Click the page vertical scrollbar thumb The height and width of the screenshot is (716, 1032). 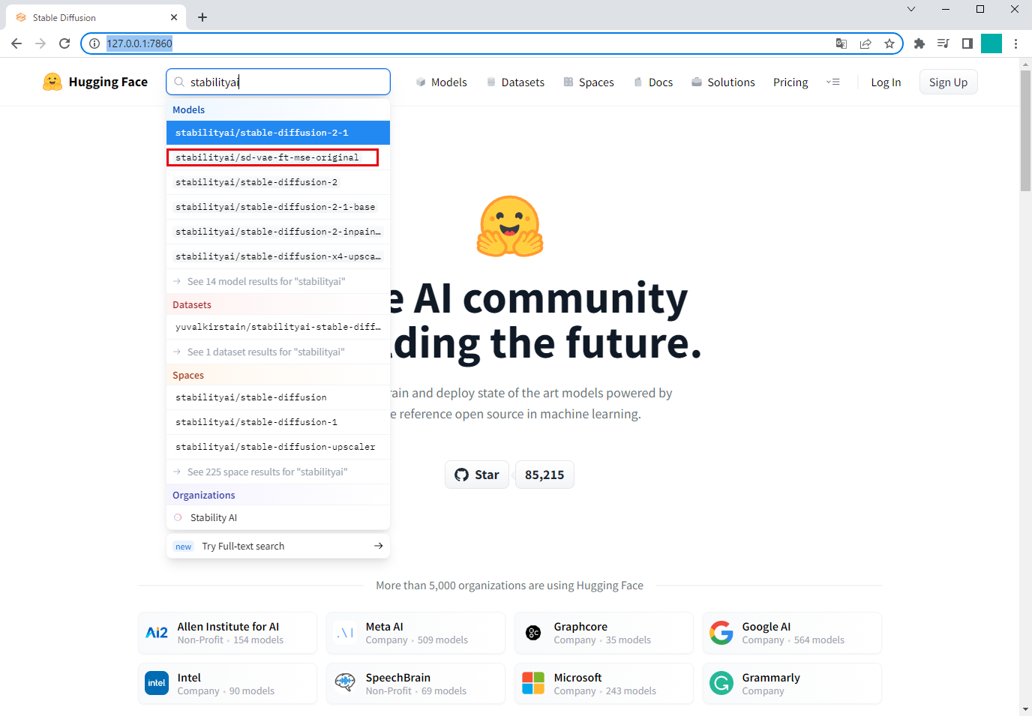pos(1025,130)
